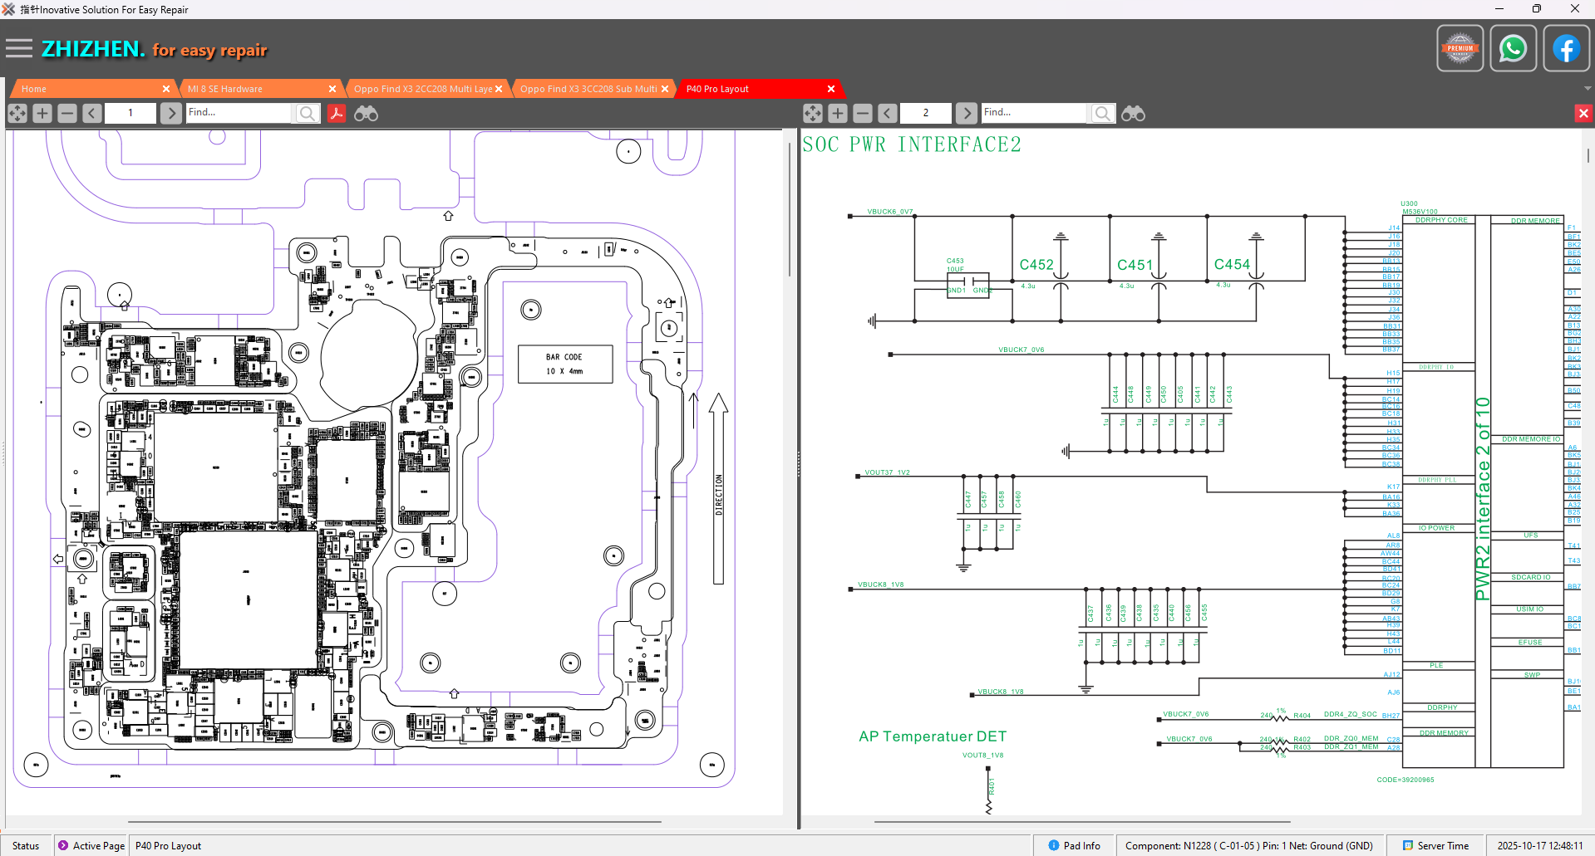Click search magnifier in right pane
Viewport: 1595px width, 856px height.
[x=1102, y=113]
